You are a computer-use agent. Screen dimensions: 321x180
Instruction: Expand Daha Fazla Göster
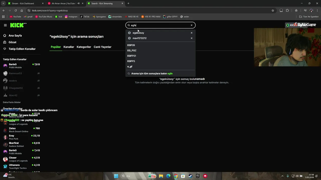click(x=12, y=102)
